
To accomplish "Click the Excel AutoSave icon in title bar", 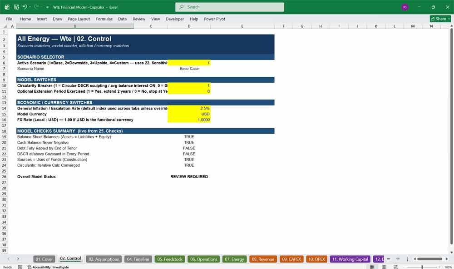I will (7, 7).
